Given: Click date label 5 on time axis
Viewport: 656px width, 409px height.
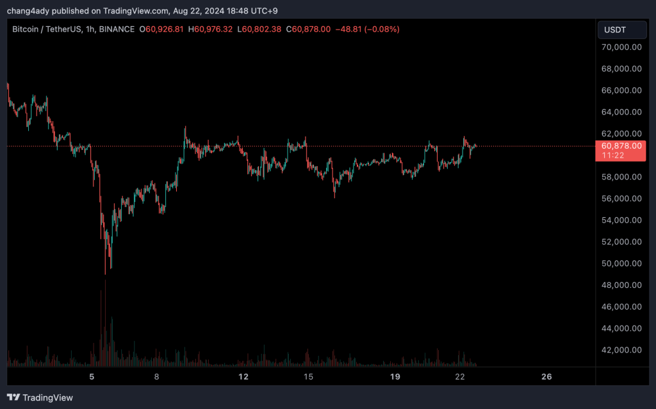Looking at the screenshot, I should [92, 376].
